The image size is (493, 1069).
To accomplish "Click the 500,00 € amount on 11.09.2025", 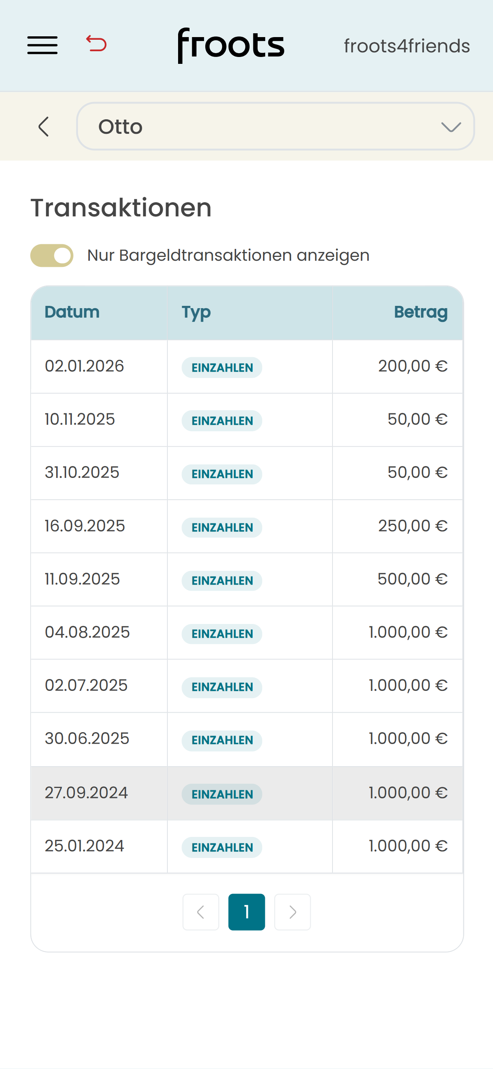I will click(413, 579).
